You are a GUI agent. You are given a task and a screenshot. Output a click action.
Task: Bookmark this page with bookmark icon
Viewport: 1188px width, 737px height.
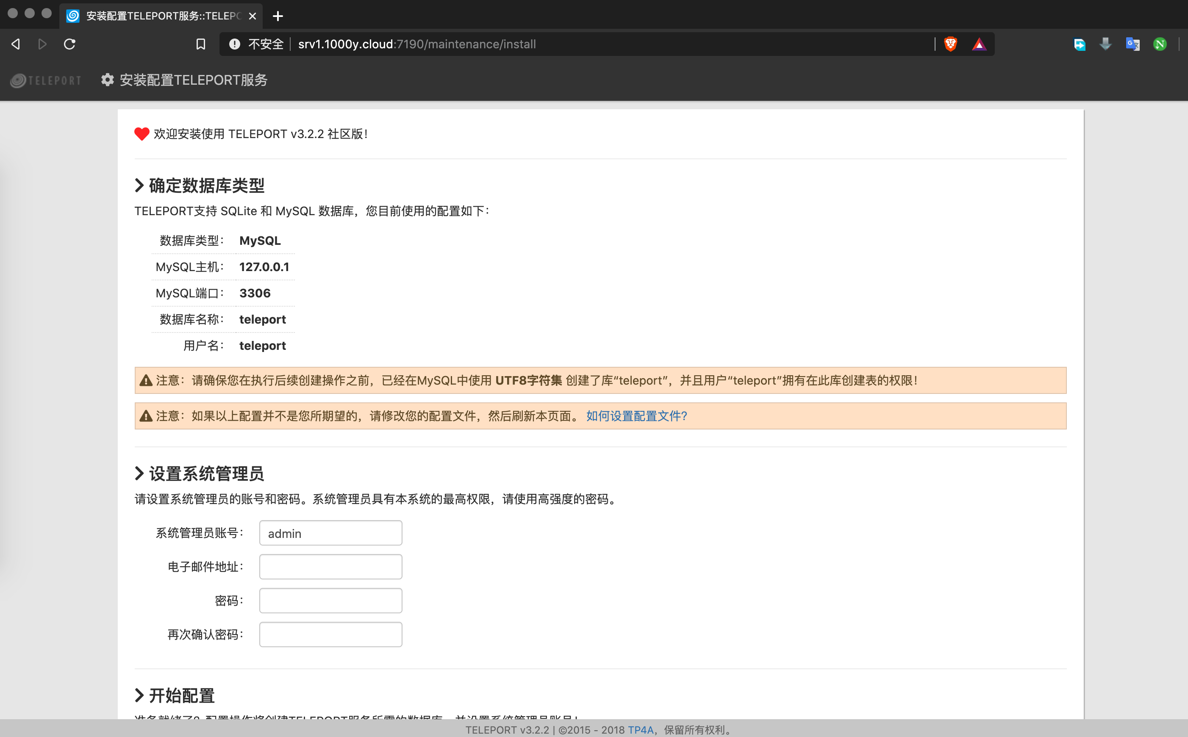[201, 44]
